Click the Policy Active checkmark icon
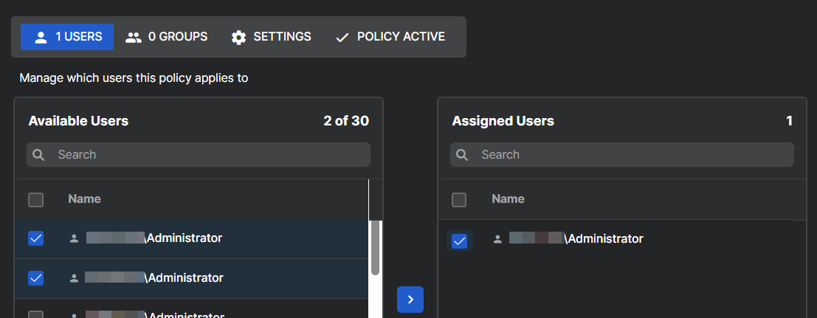This screenshot has width=817, height=318. (342, 38)
